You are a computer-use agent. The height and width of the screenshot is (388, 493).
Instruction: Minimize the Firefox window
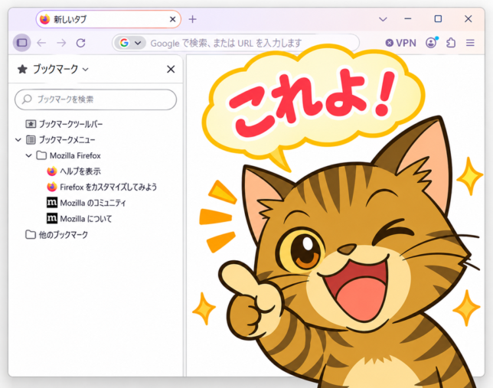pyautogui.click(x=408, y=19)
